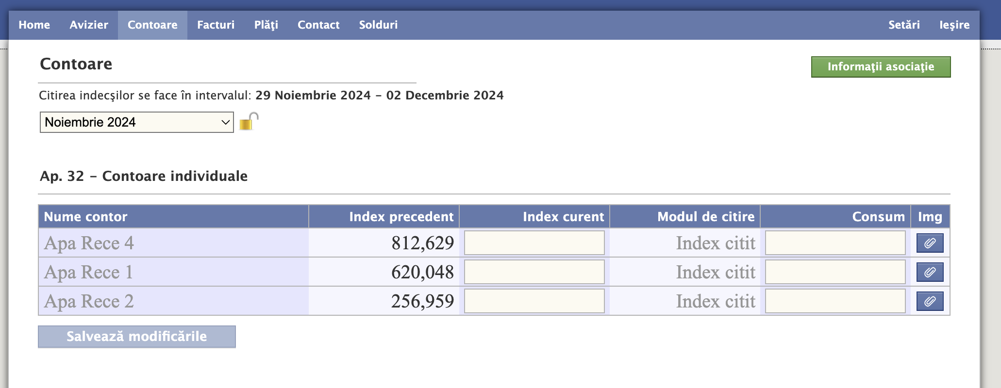The width and height of the screenshot is (1001, 388).
Task: Focus the Index curent field for Apa Rece 1
Action: point(534,272)
